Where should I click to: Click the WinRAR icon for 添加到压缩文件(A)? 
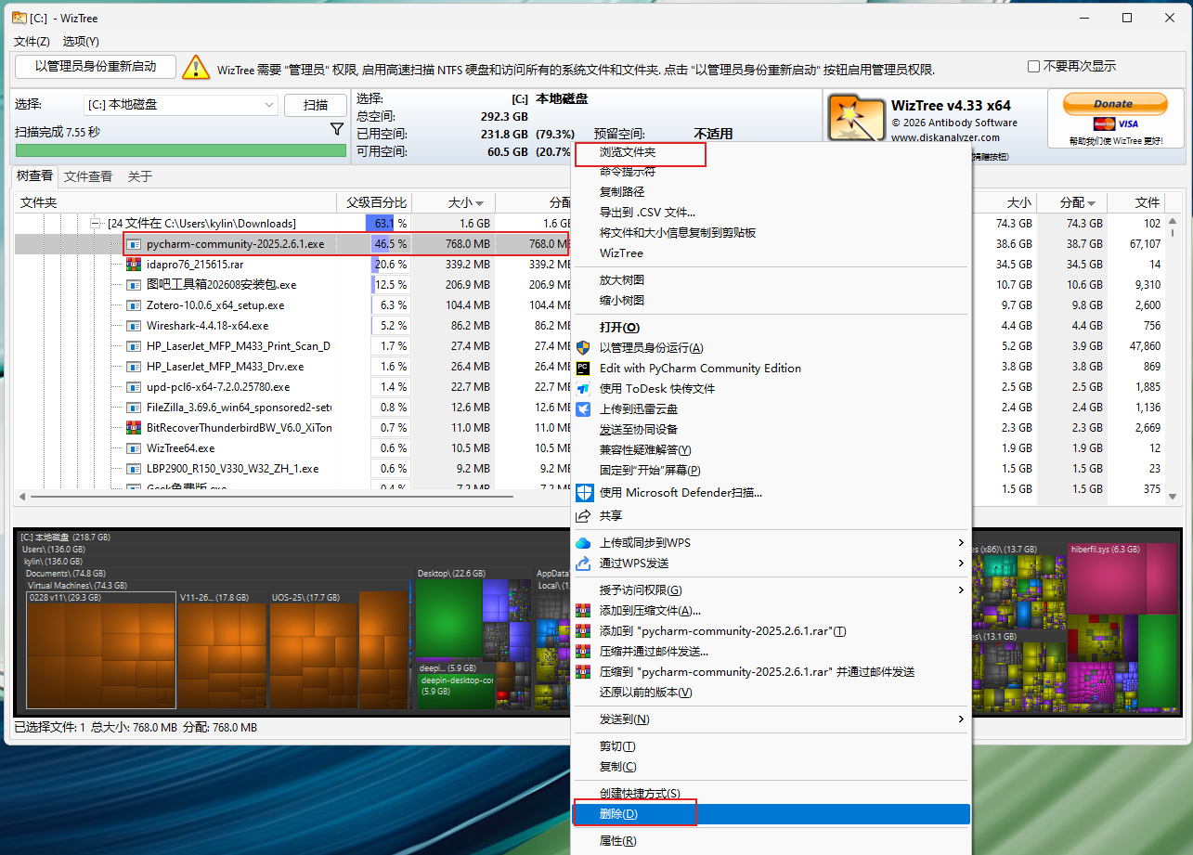[x=584, y=610]
